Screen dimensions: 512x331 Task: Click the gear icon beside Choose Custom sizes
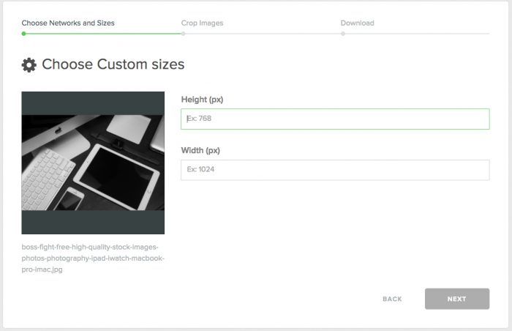pos(29,65)
